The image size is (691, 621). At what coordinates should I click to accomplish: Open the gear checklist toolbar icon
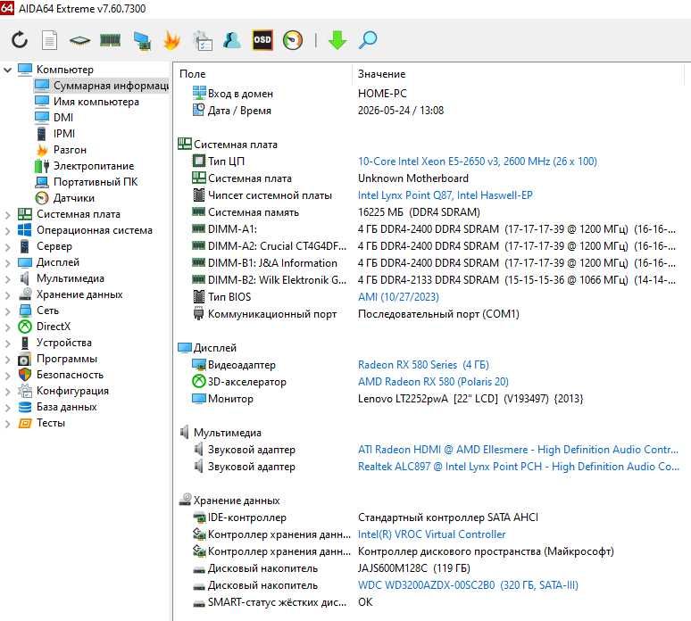[x=203, y=40]
